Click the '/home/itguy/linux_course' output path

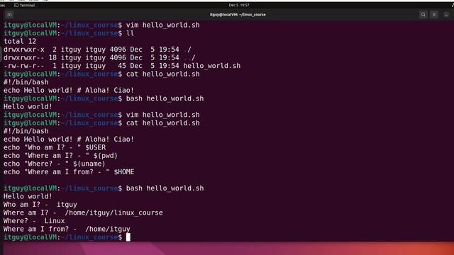(x=113, y=212)
